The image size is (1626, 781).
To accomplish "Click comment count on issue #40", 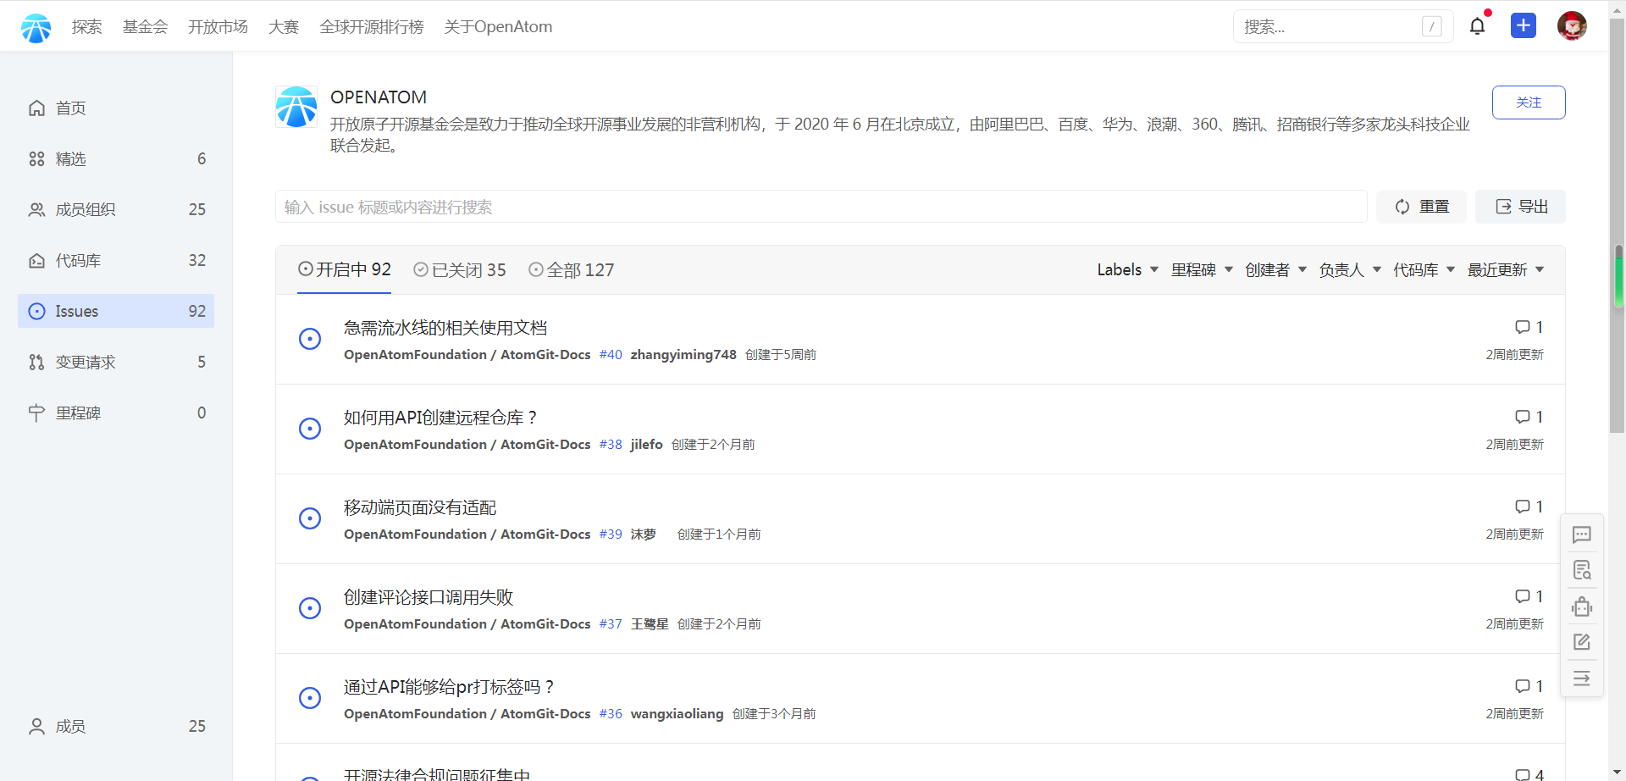I will (1529, 327).
